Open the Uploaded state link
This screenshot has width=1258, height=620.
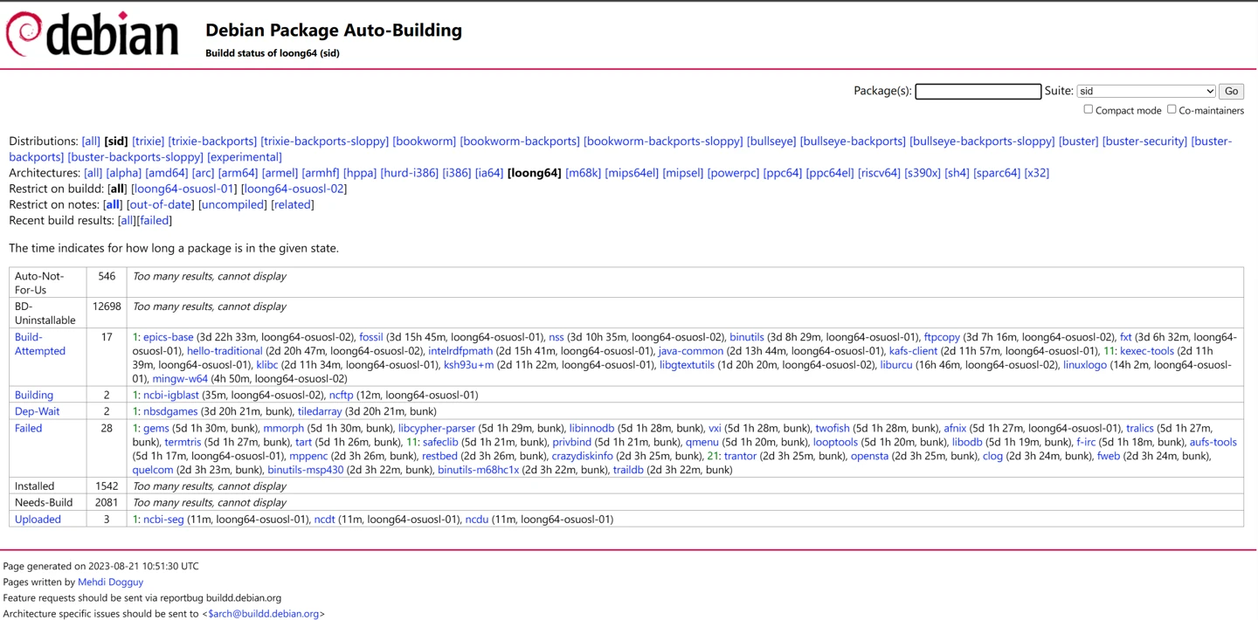(38, 520)
